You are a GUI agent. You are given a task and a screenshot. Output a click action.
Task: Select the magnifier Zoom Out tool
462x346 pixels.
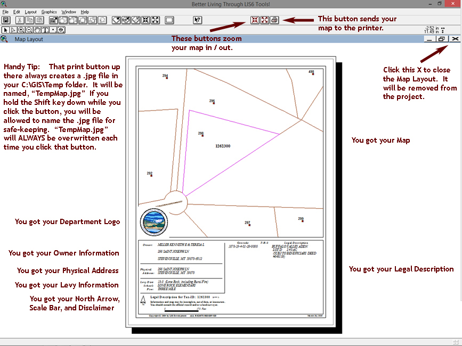tap(29, 30)
